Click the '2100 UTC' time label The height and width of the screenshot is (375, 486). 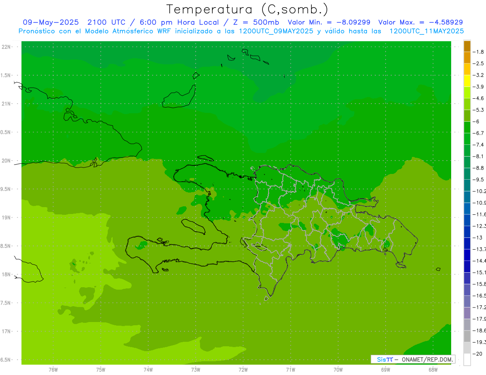(x=107, y=22)
